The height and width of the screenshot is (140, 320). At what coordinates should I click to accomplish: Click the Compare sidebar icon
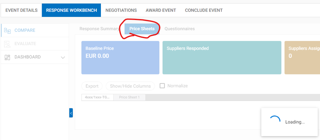point(8,31)
